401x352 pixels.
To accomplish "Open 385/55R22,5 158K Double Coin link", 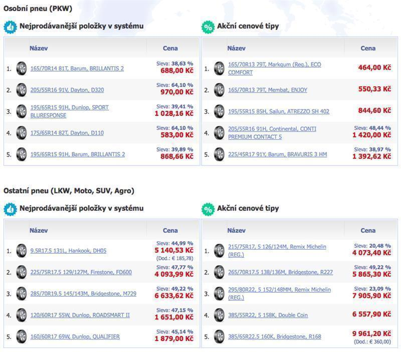I will pos(268,315).
